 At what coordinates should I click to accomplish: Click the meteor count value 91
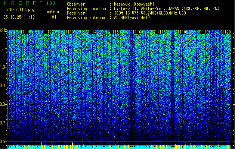pyautogui.click(x=54, y=17)
